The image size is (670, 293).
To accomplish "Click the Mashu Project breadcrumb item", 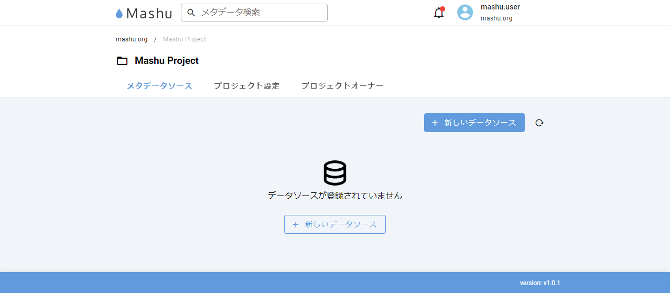I will [x=185, y=39].
